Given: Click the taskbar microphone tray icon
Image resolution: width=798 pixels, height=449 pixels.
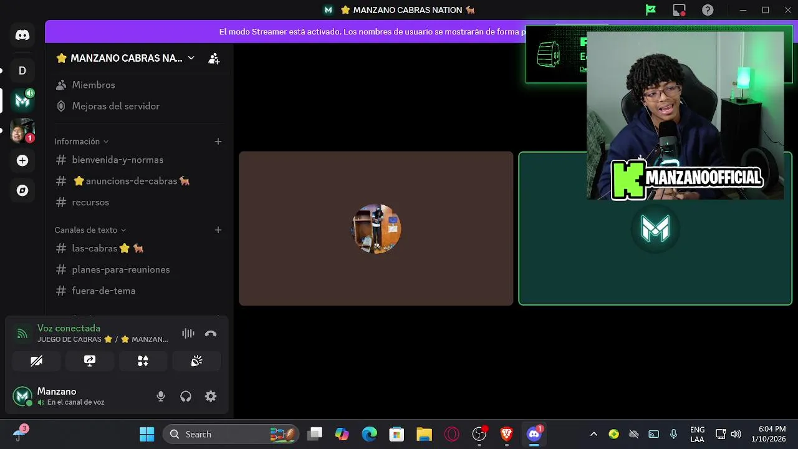Looking at the screenshot, I should click(673, 434).
